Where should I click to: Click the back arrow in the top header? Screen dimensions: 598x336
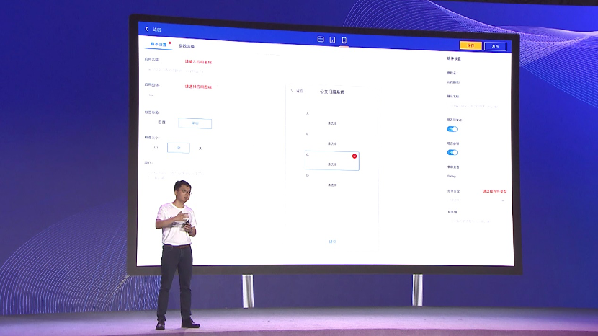147,29
